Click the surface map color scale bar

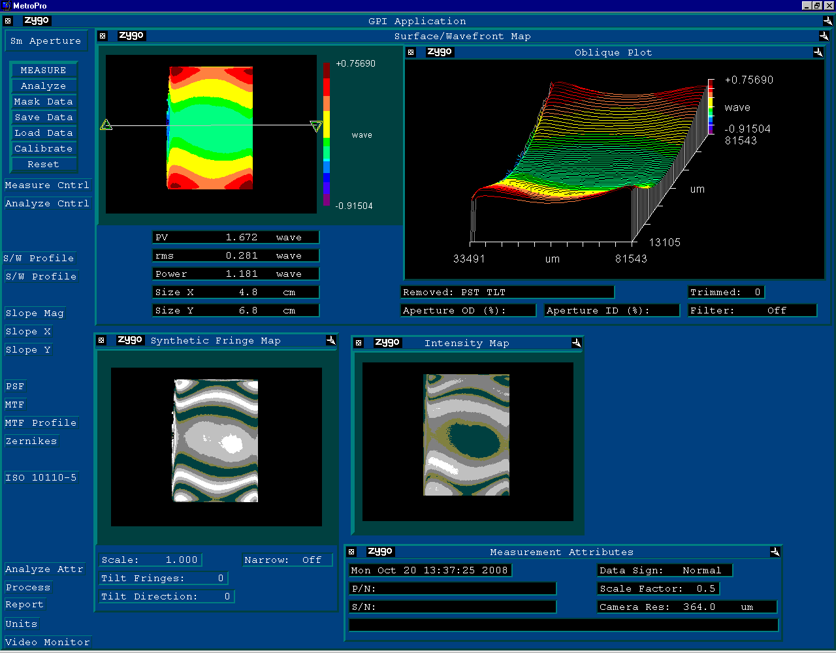[327, 135]
